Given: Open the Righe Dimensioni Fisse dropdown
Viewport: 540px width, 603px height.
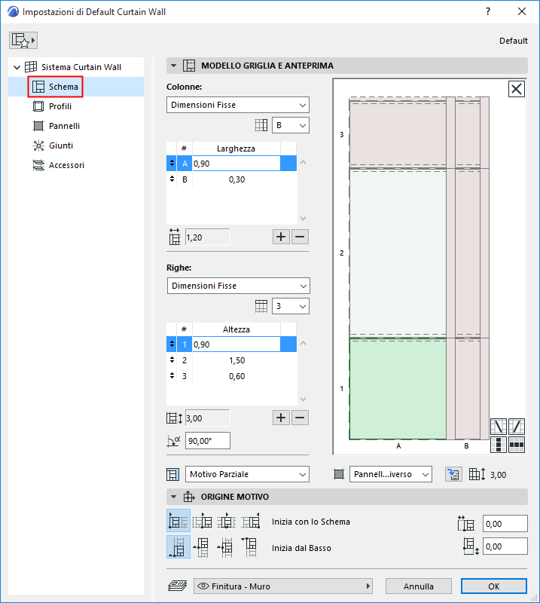Looking at the screenshot, I should (238, 286).
